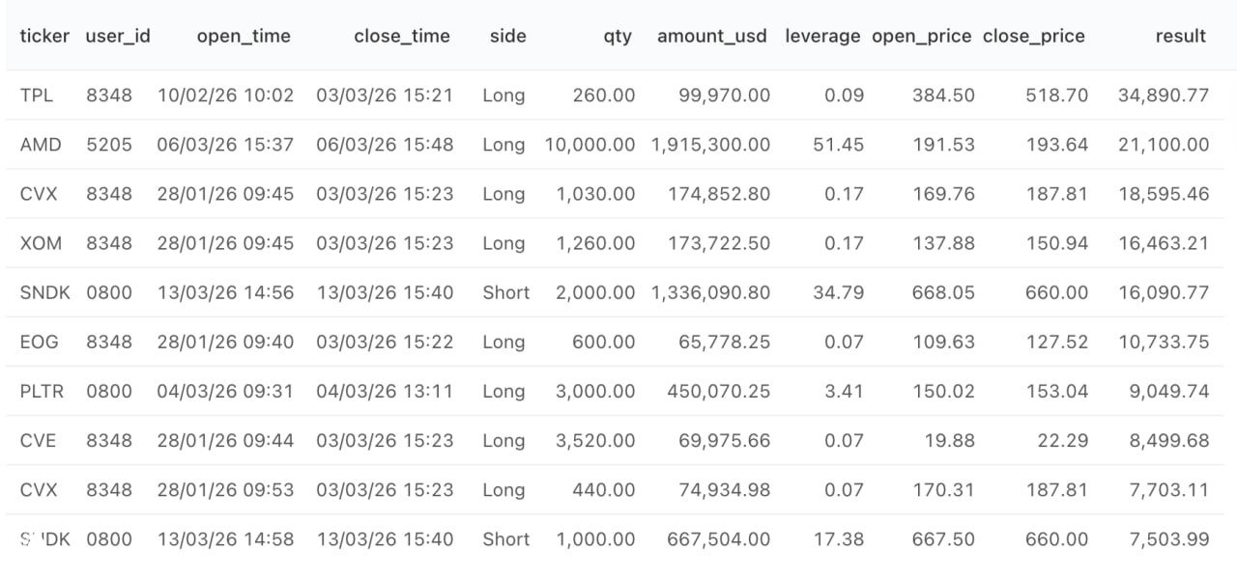Click the 34,890.77 result value
Image resolution: width=1237 pixels, height=577 pixels.
click(1164, 95)
